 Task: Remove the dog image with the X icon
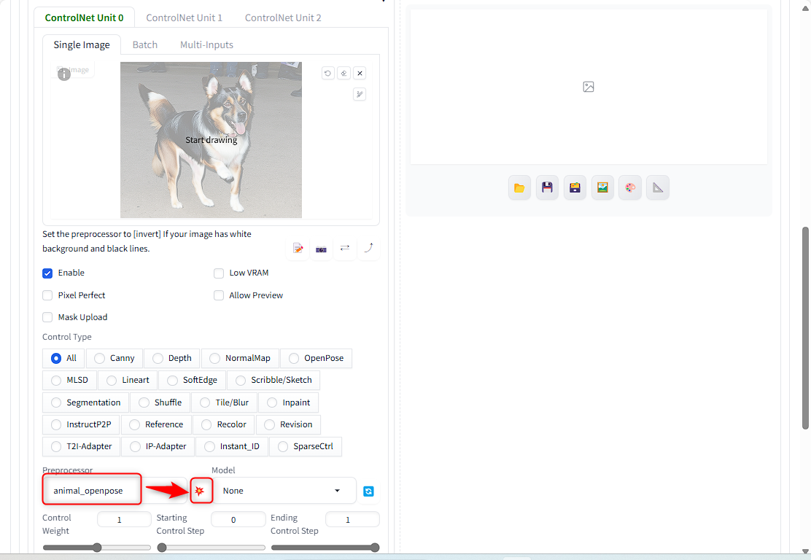point(360,73)
